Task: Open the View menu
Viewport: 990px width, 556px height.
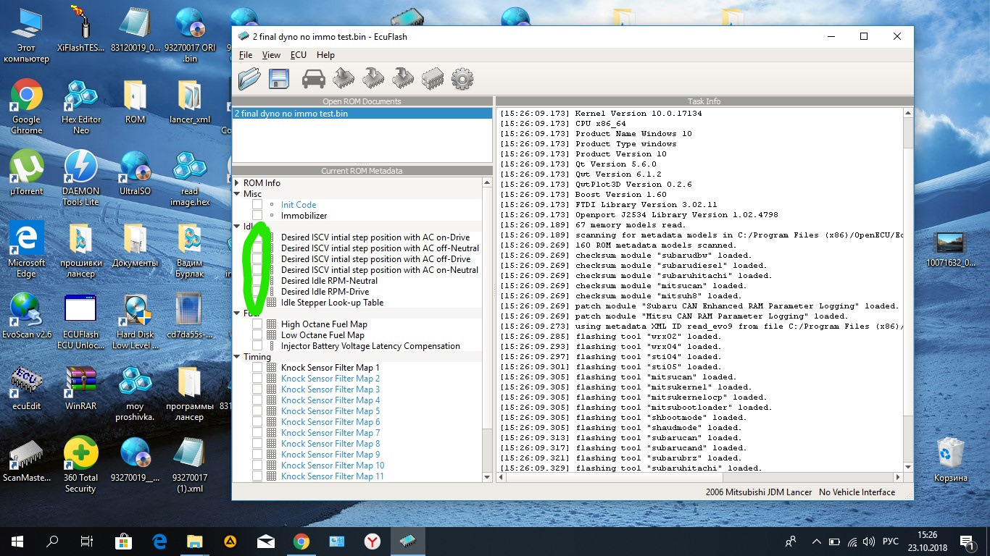Action: click(x=271, y=55)
